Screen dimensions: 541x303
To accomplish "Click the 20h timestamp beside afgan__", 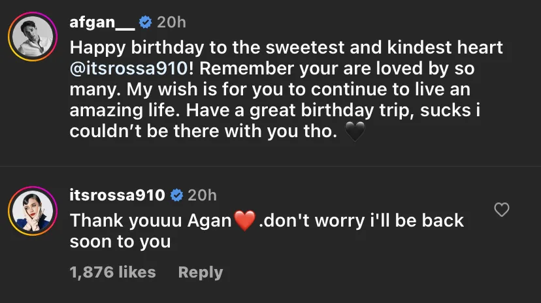I will point(172,22).
